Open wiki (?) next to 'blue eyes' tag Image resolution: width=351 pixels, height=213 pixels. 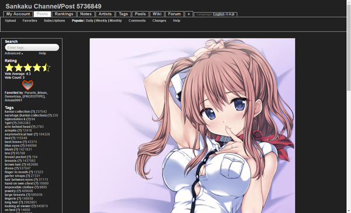click(x=23, y=145)
